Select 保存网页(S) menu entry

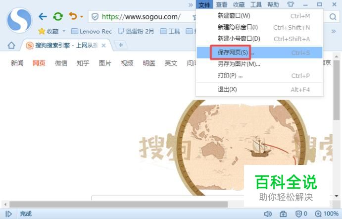(259, 53)
